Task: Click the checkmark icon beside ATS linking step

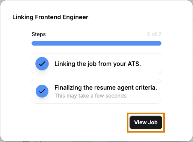Action: [42, 64]
